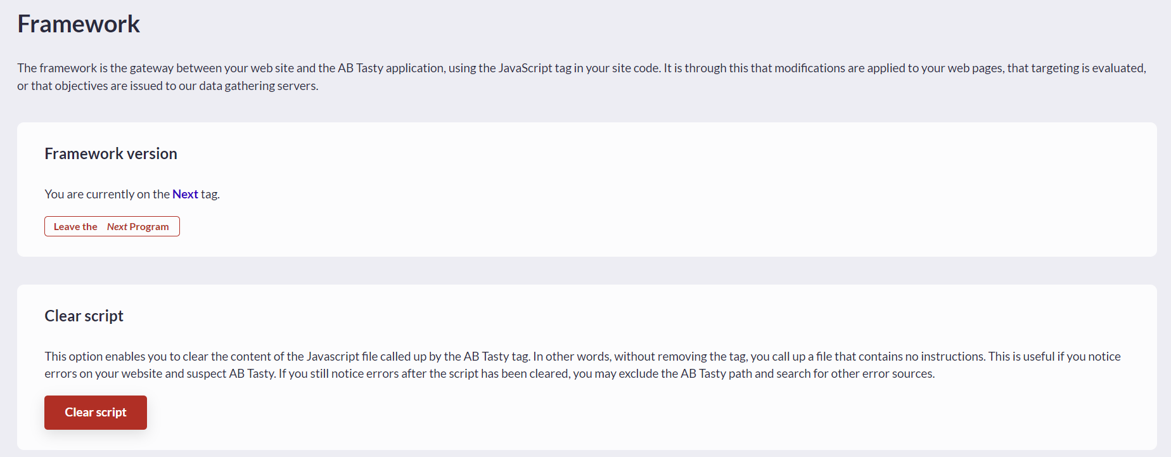Click the Leave the Next Program button
1171x457 pixels.
click(x=112, y=226)
